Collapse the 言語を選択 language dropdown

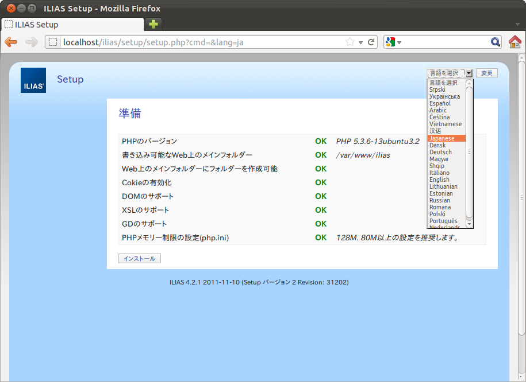pyautogui.click(x=469, y=73)
